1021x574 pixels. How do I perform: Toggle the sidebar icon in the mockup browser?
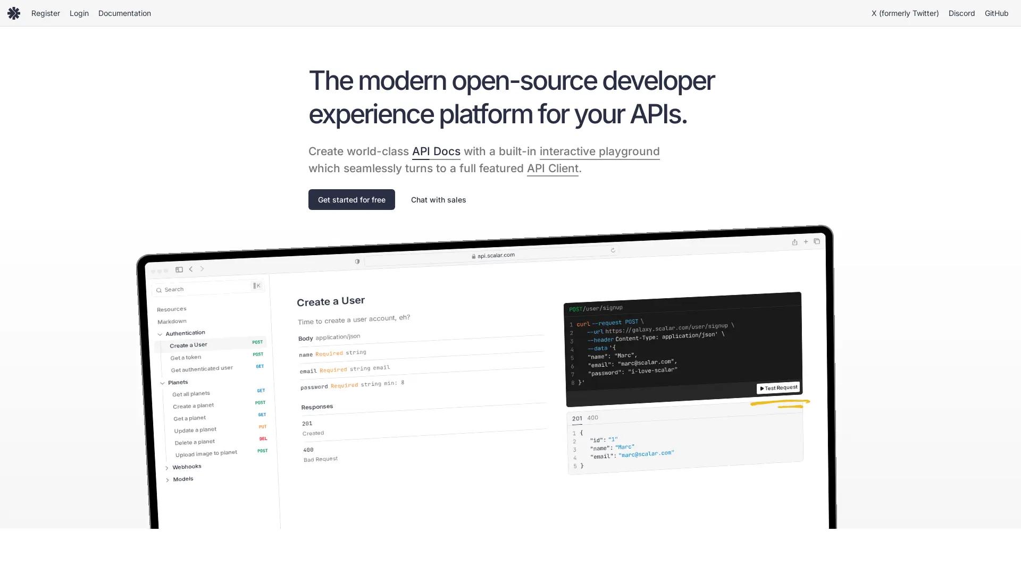[179, 269]
